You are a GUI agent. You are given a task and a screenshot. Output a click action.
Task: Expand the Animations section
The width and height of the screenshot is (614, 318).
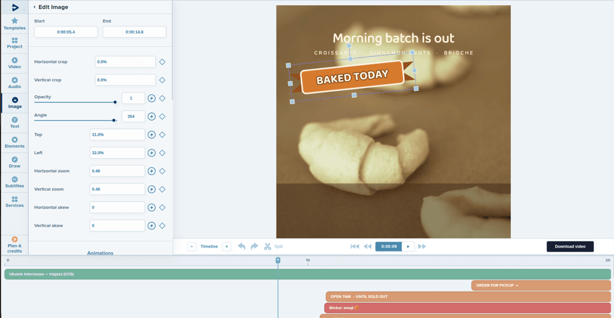click(x=100, y=253)
